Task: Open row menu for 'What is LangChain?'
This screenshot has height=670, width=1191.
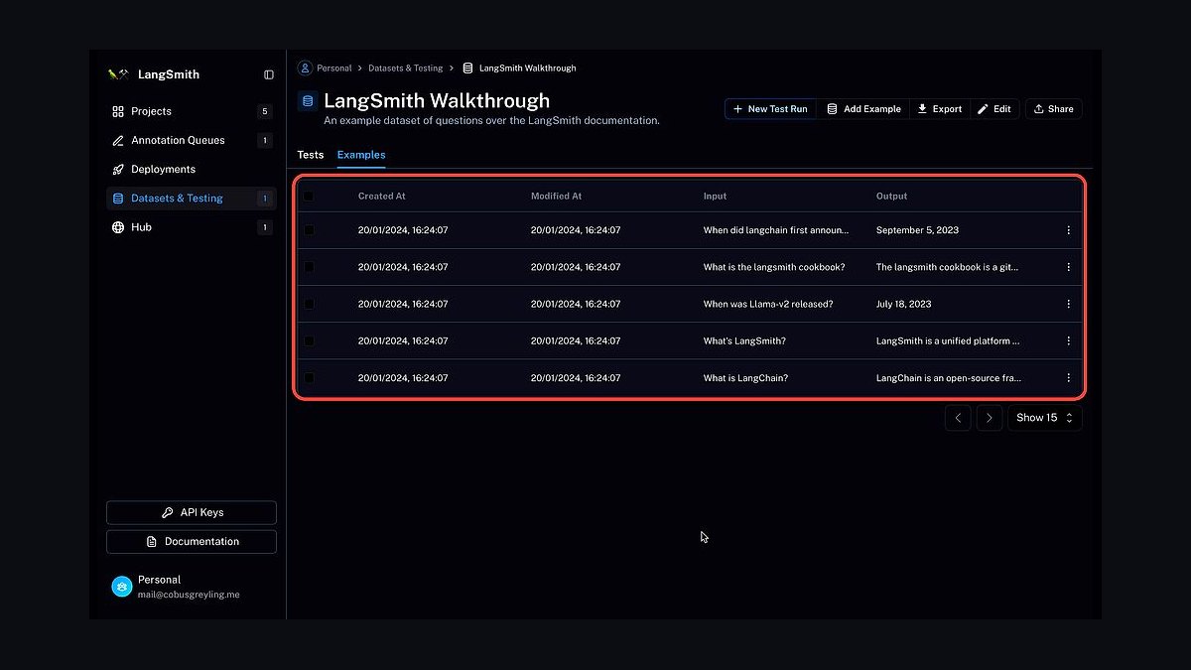Action: click(x=1068, y=378)
